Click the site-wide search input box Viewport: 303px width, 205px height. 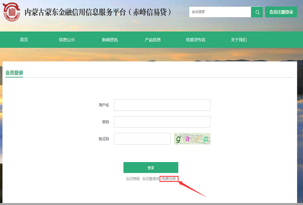(x=220, y=12)
